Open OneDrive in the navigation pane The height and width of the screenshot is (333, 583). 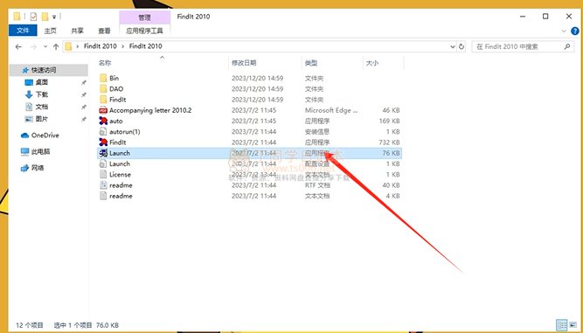[45, 135]
